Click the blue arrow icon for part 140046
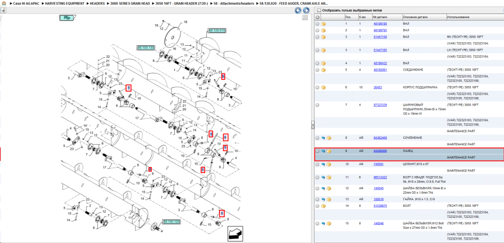 pos(323,223)
